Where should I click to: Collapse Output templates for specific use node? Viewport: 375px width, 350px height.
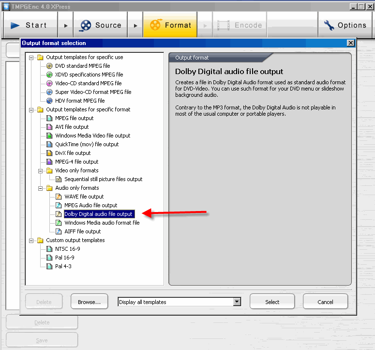click(x=31, y=58)
